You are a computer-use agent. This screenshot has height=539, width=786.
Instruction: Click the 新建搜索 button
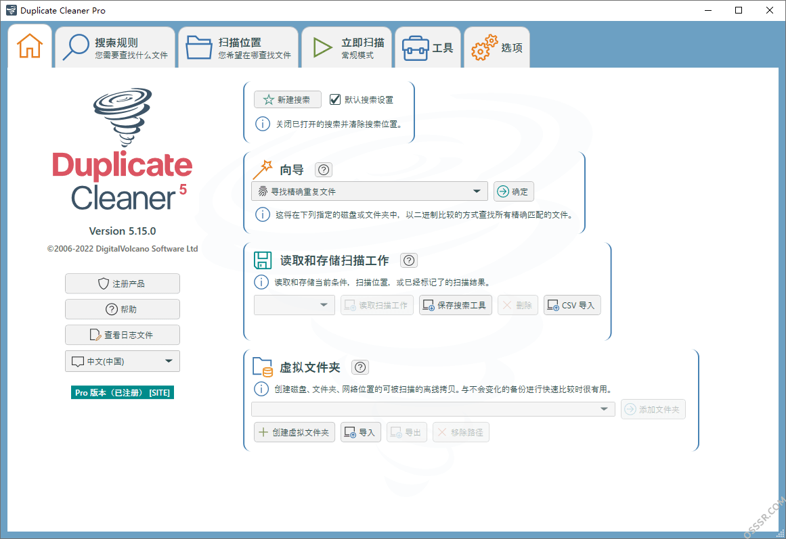pyautogui.click(x=288, y=99)
